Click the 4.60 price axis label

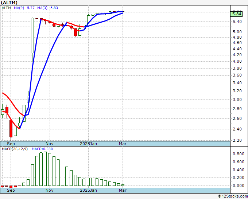pyautogui.click(x=237, y=43)
